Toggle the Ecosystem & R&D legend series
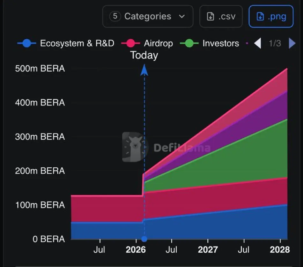303x267 pixels. point(66,43)
